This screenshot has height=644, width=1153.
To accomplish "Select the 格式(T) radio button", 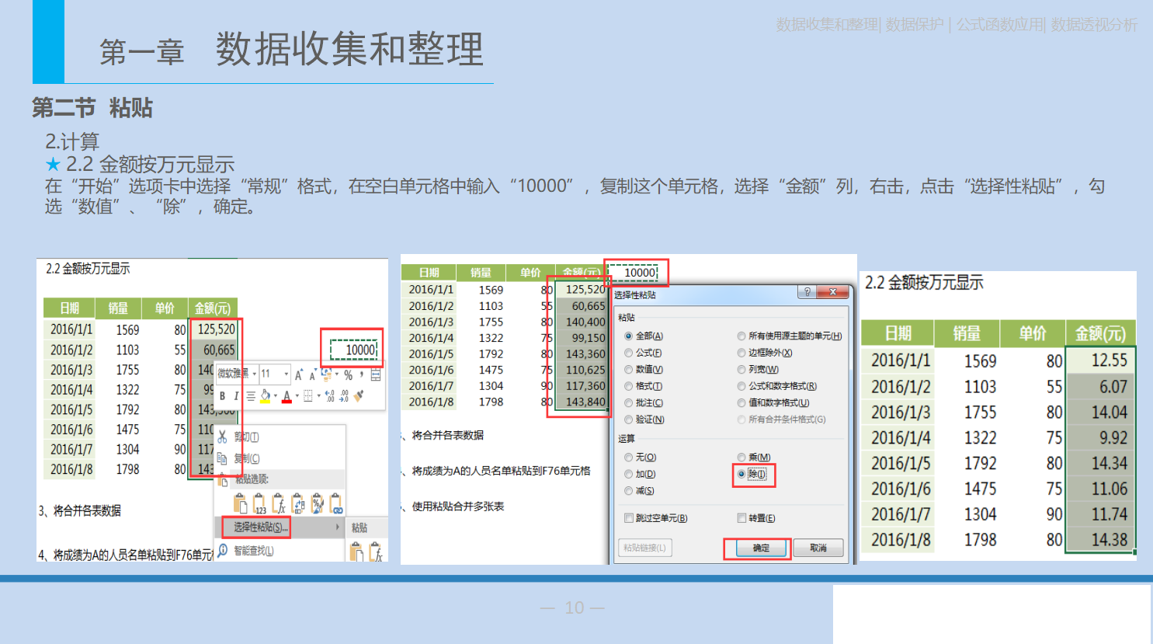I will point(629,386).
